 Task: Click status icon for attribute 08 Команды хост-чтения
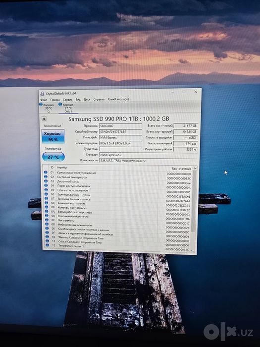[x=47, y=203]
